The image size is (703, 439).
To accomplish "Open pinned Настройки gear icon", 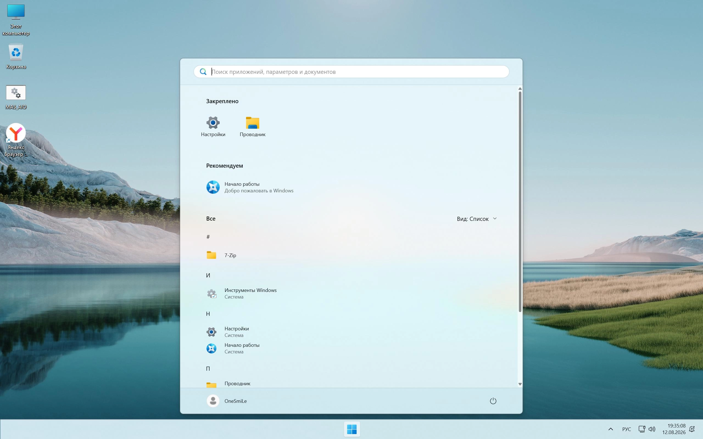I will tap(213, 123).
